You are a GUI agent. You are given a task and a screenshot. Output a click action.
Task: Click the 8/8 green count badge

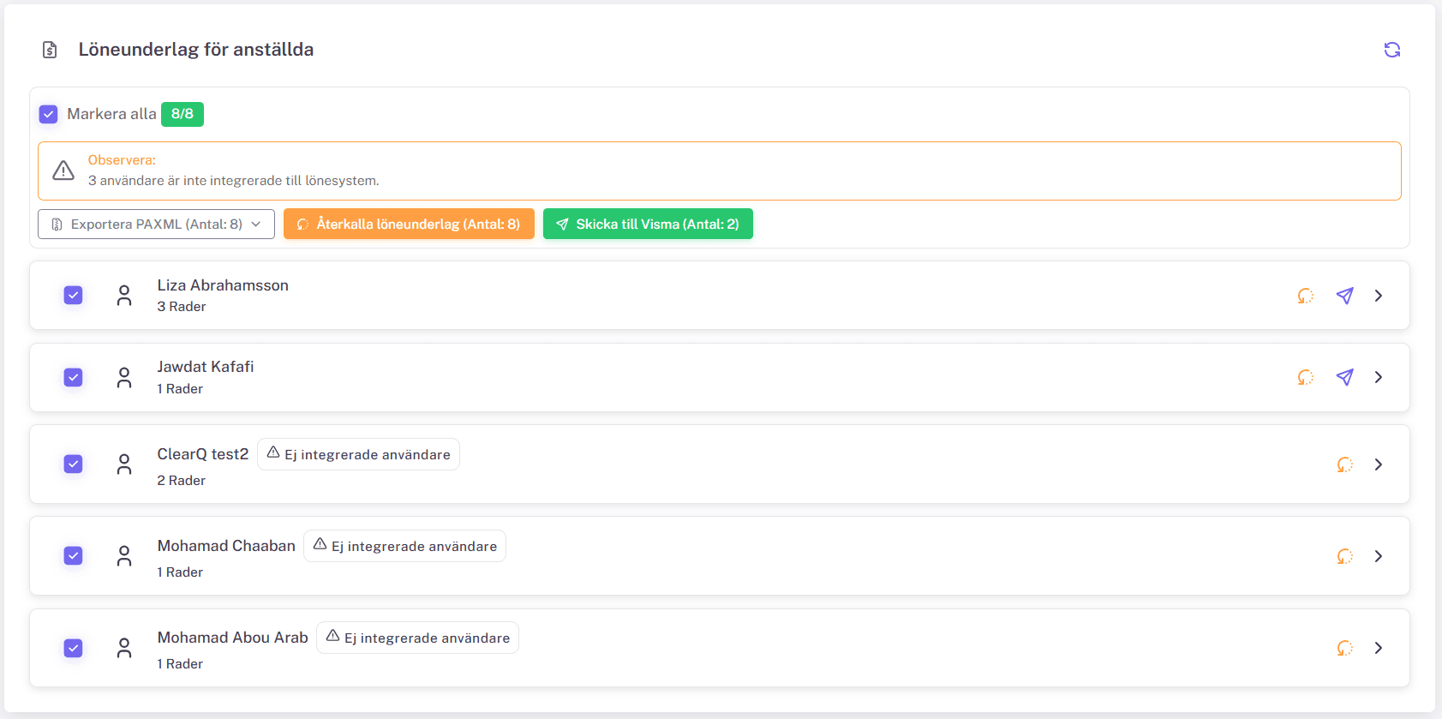pos(182,114)
